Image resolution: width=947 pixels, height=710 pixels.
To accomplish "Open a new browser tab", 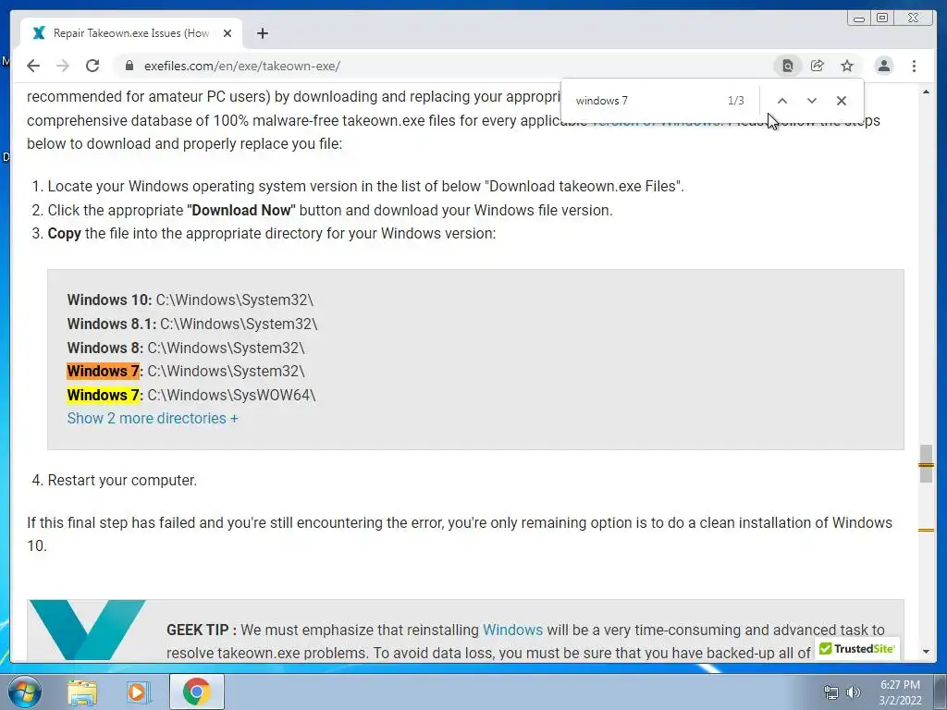I will pyautogui.click(x=262, y=33).
